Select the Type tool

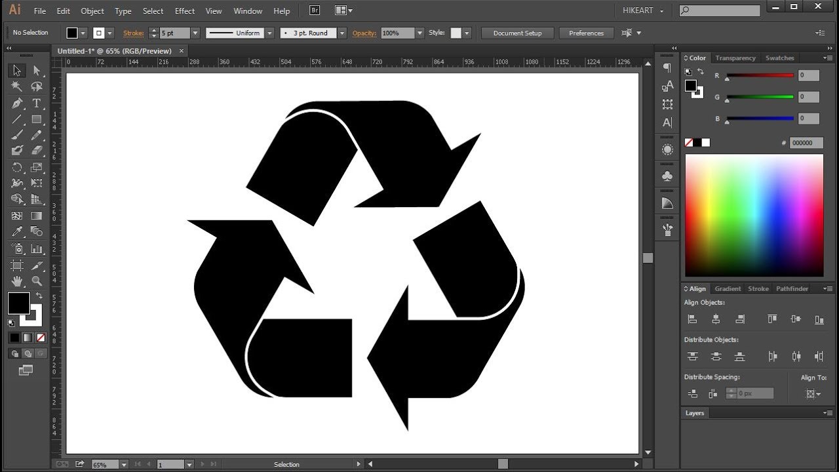(x=37, y=103)
